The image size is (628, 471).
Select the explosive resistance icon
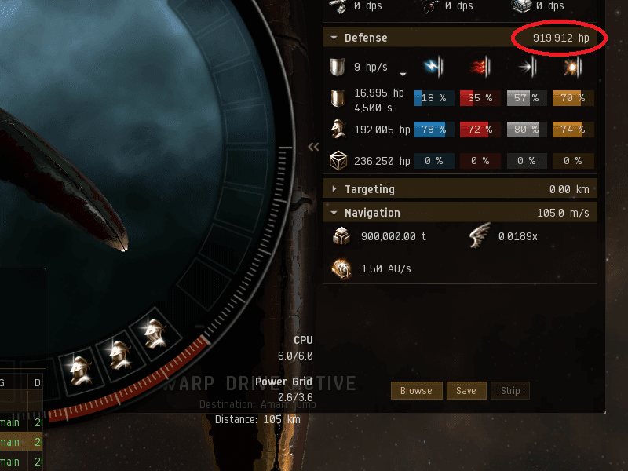[x=573, y=67]
